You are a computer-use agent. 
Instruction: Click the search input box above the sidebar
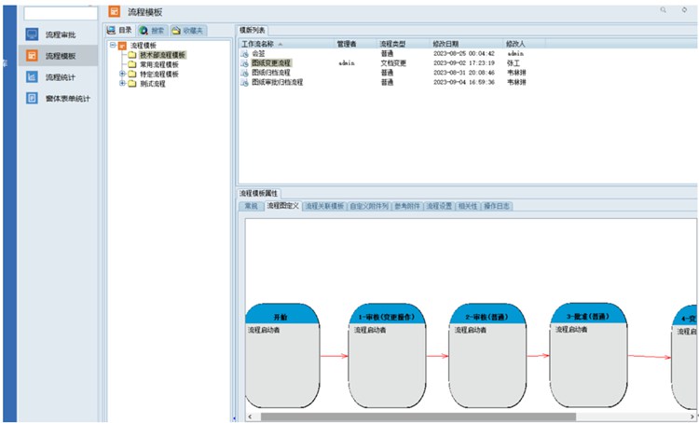(60, 14)
